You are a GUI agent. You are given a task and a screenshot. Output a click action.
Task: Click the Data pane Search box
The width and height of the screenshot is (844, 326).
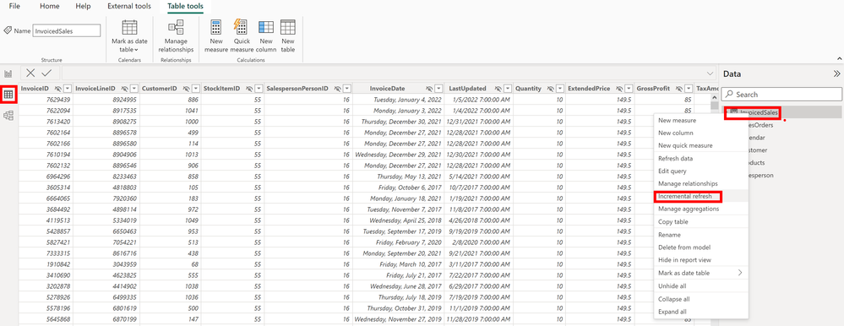(781, 94)
